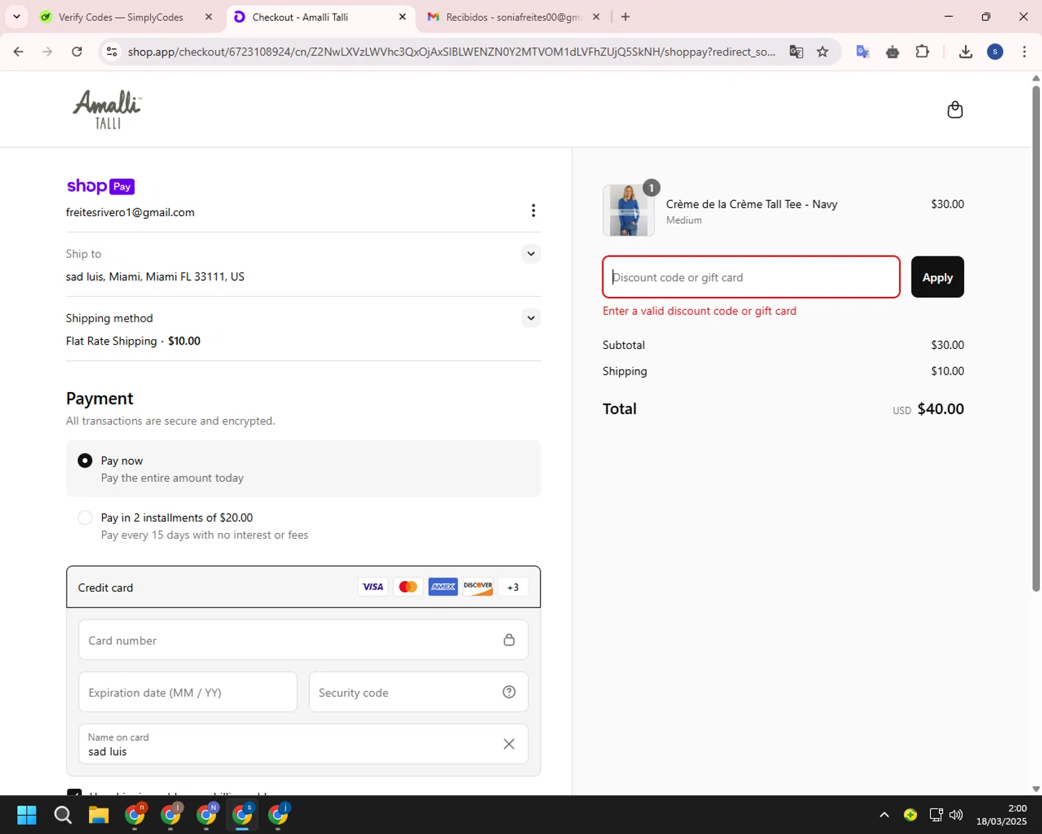Open File Explorer from the taskbar
This screenshot has height=834, width=1042.
pyautogui.click(x=99, y=815)
